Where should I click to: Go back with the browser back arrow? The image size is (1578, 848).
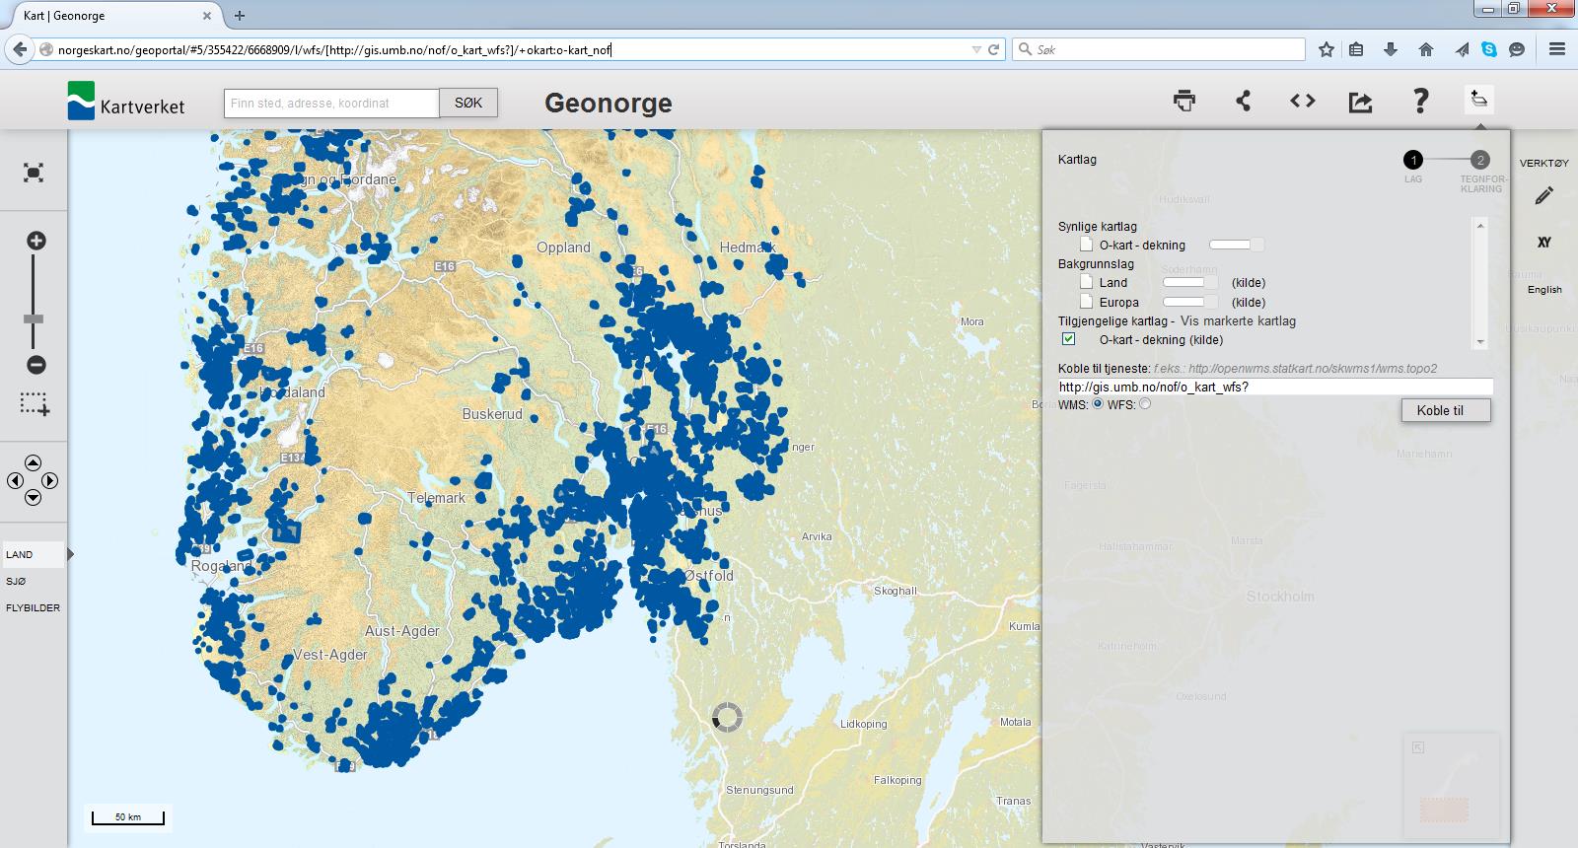[x=19, y=49]
